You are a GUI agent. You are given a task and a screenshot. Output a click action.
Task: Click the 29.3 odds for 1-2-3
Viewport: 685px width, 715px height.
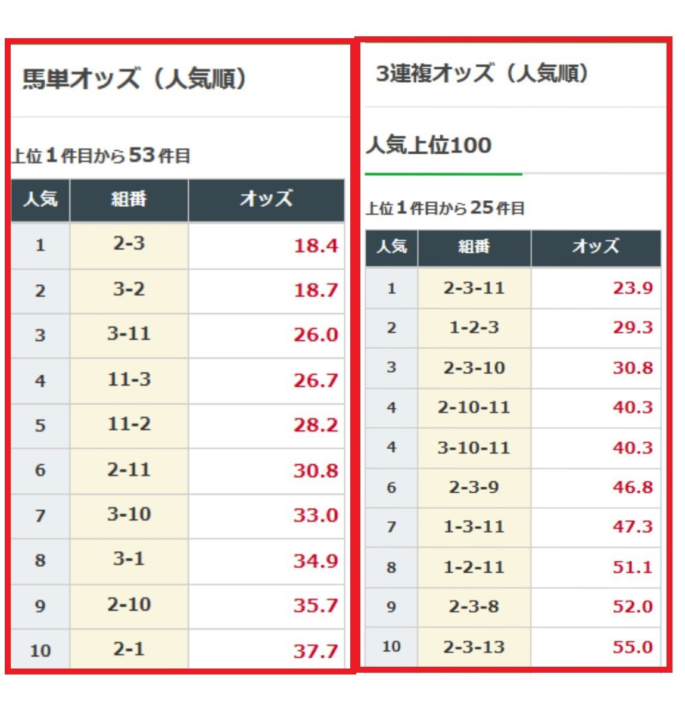633,328
